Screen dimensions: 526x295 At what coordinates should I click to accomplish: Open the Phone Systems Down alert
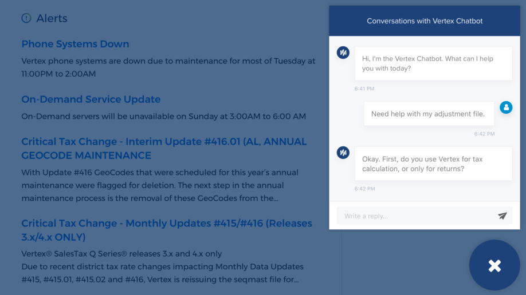pos(75,44)
